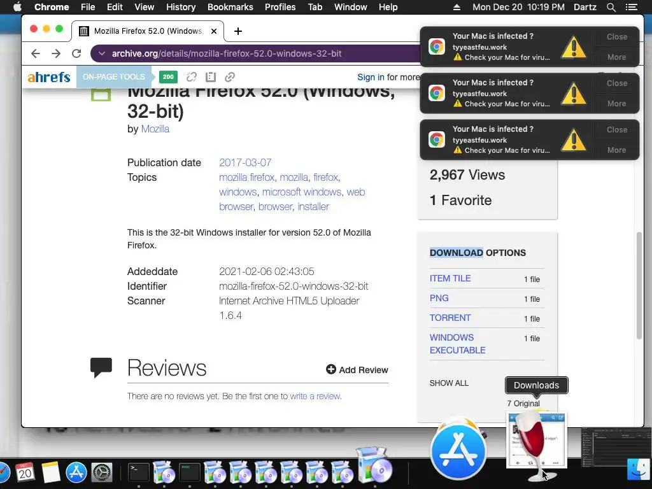Open the mozilla firefox topic link
Viewport: 652px width, 489px height.
[x=246, y=177]
